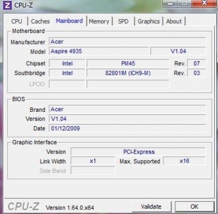Select the Link Width x1 field
Viewport: 218px width, 214px height.
point(93,161)
